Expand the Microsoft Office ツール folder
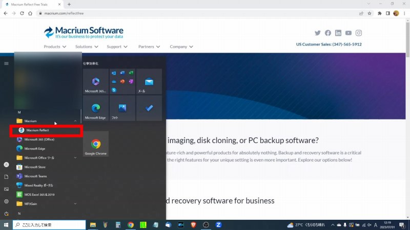The width and height of the screenshot is (410, 230). 75,158
